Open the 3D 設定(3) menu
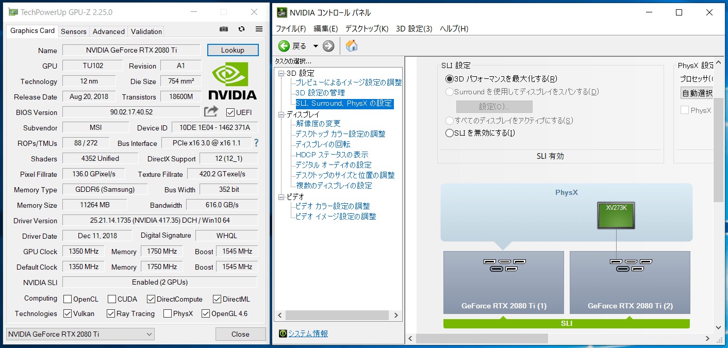The height and width of the screenshot is (348, 728). click(x=414, y=29)
